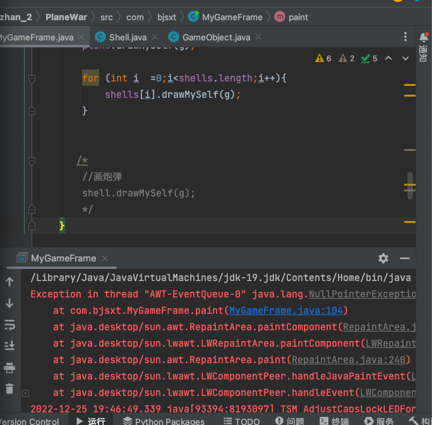Hide the run tool window
The image size is (432, 425).
point(405,258)
